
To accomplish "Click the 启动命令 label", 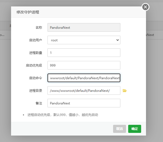I will tap(36, 78).
